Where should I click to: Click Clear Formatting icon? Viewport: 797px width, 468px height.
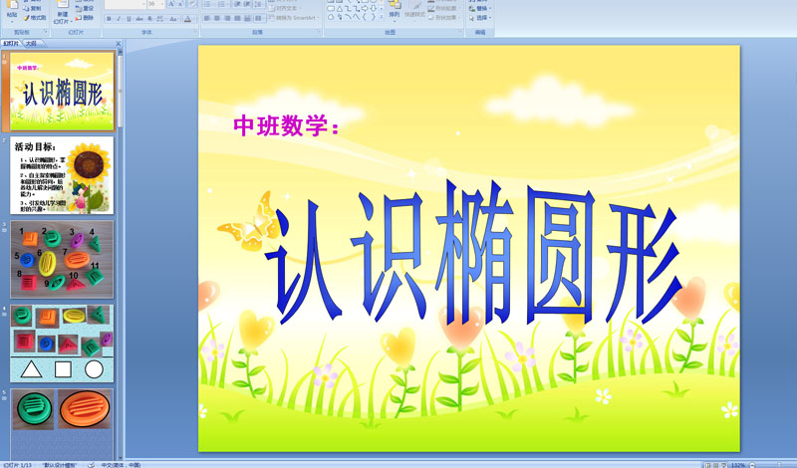[192, 4]
